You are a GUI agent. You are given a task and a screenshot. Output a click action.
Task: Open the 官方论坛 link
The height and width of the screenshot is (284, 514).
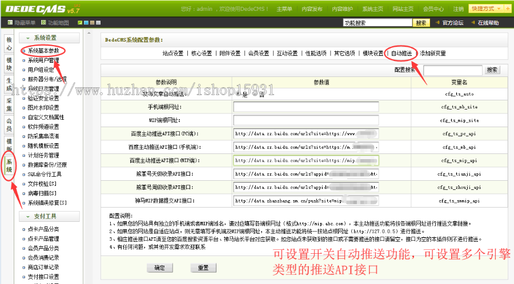tap(453, 23)
